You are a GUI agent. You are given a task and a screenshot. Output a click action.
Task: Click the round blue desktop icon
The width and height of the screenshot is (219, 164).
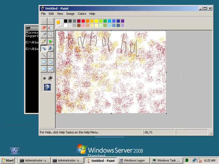coord(15,151)
